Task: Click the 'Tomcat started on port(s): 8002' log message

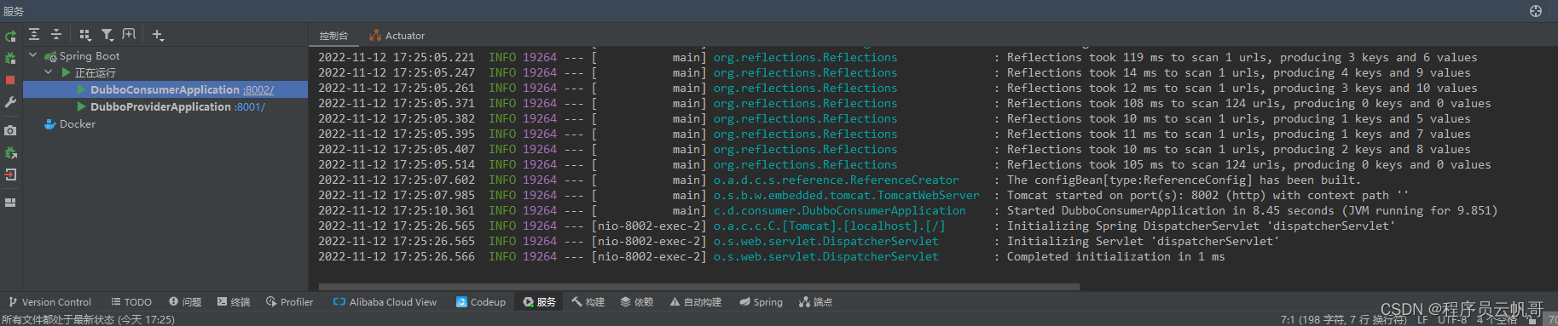Action: (1208, 195)
